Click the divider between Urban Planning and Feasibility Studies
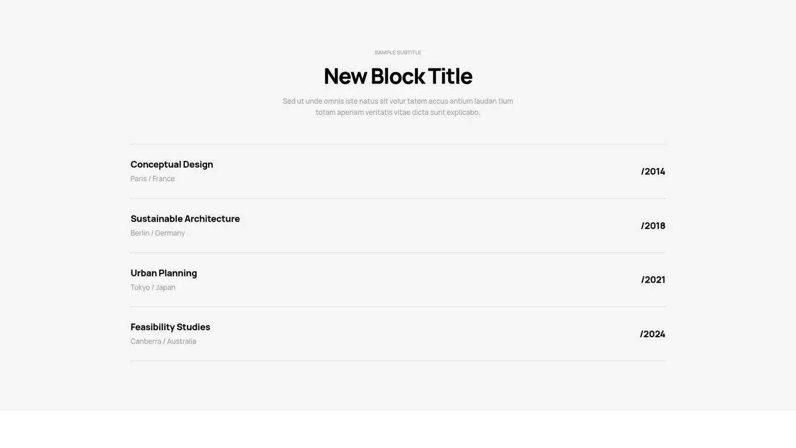796x448 pixels. (x=398, y=307)
